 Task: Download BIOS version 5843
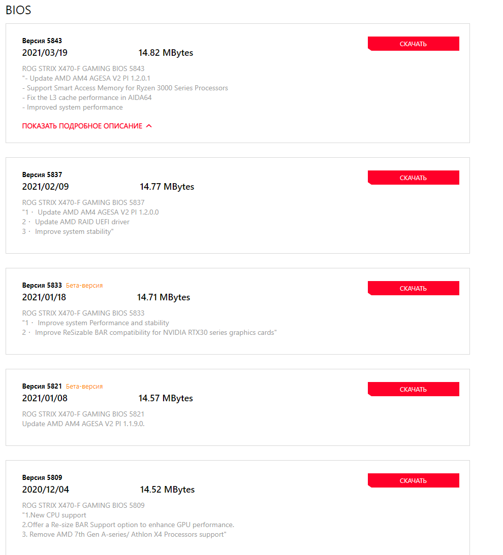coord(413,44)
